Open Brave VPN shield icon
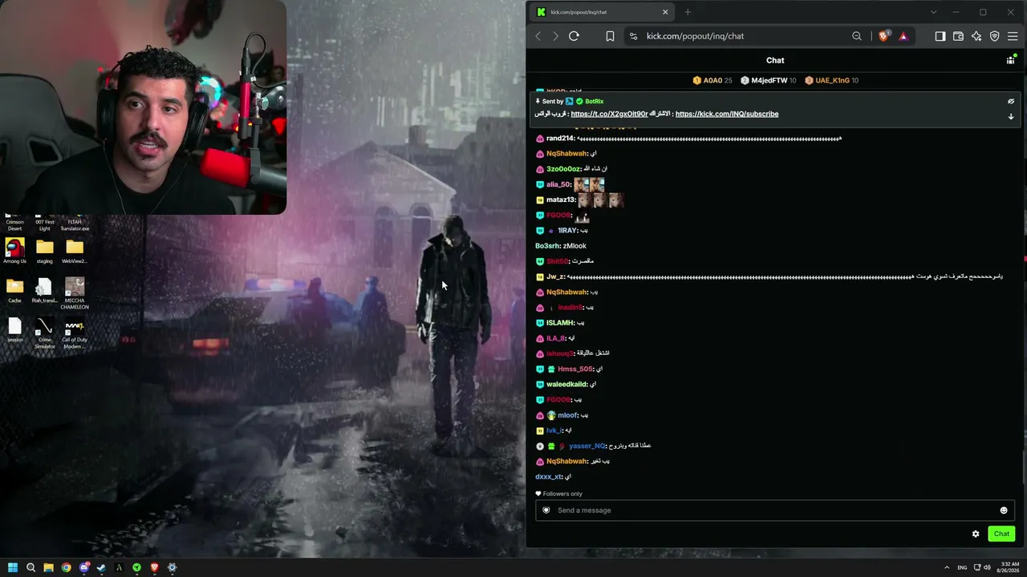Screen dimensions: 1027x577 995,36
